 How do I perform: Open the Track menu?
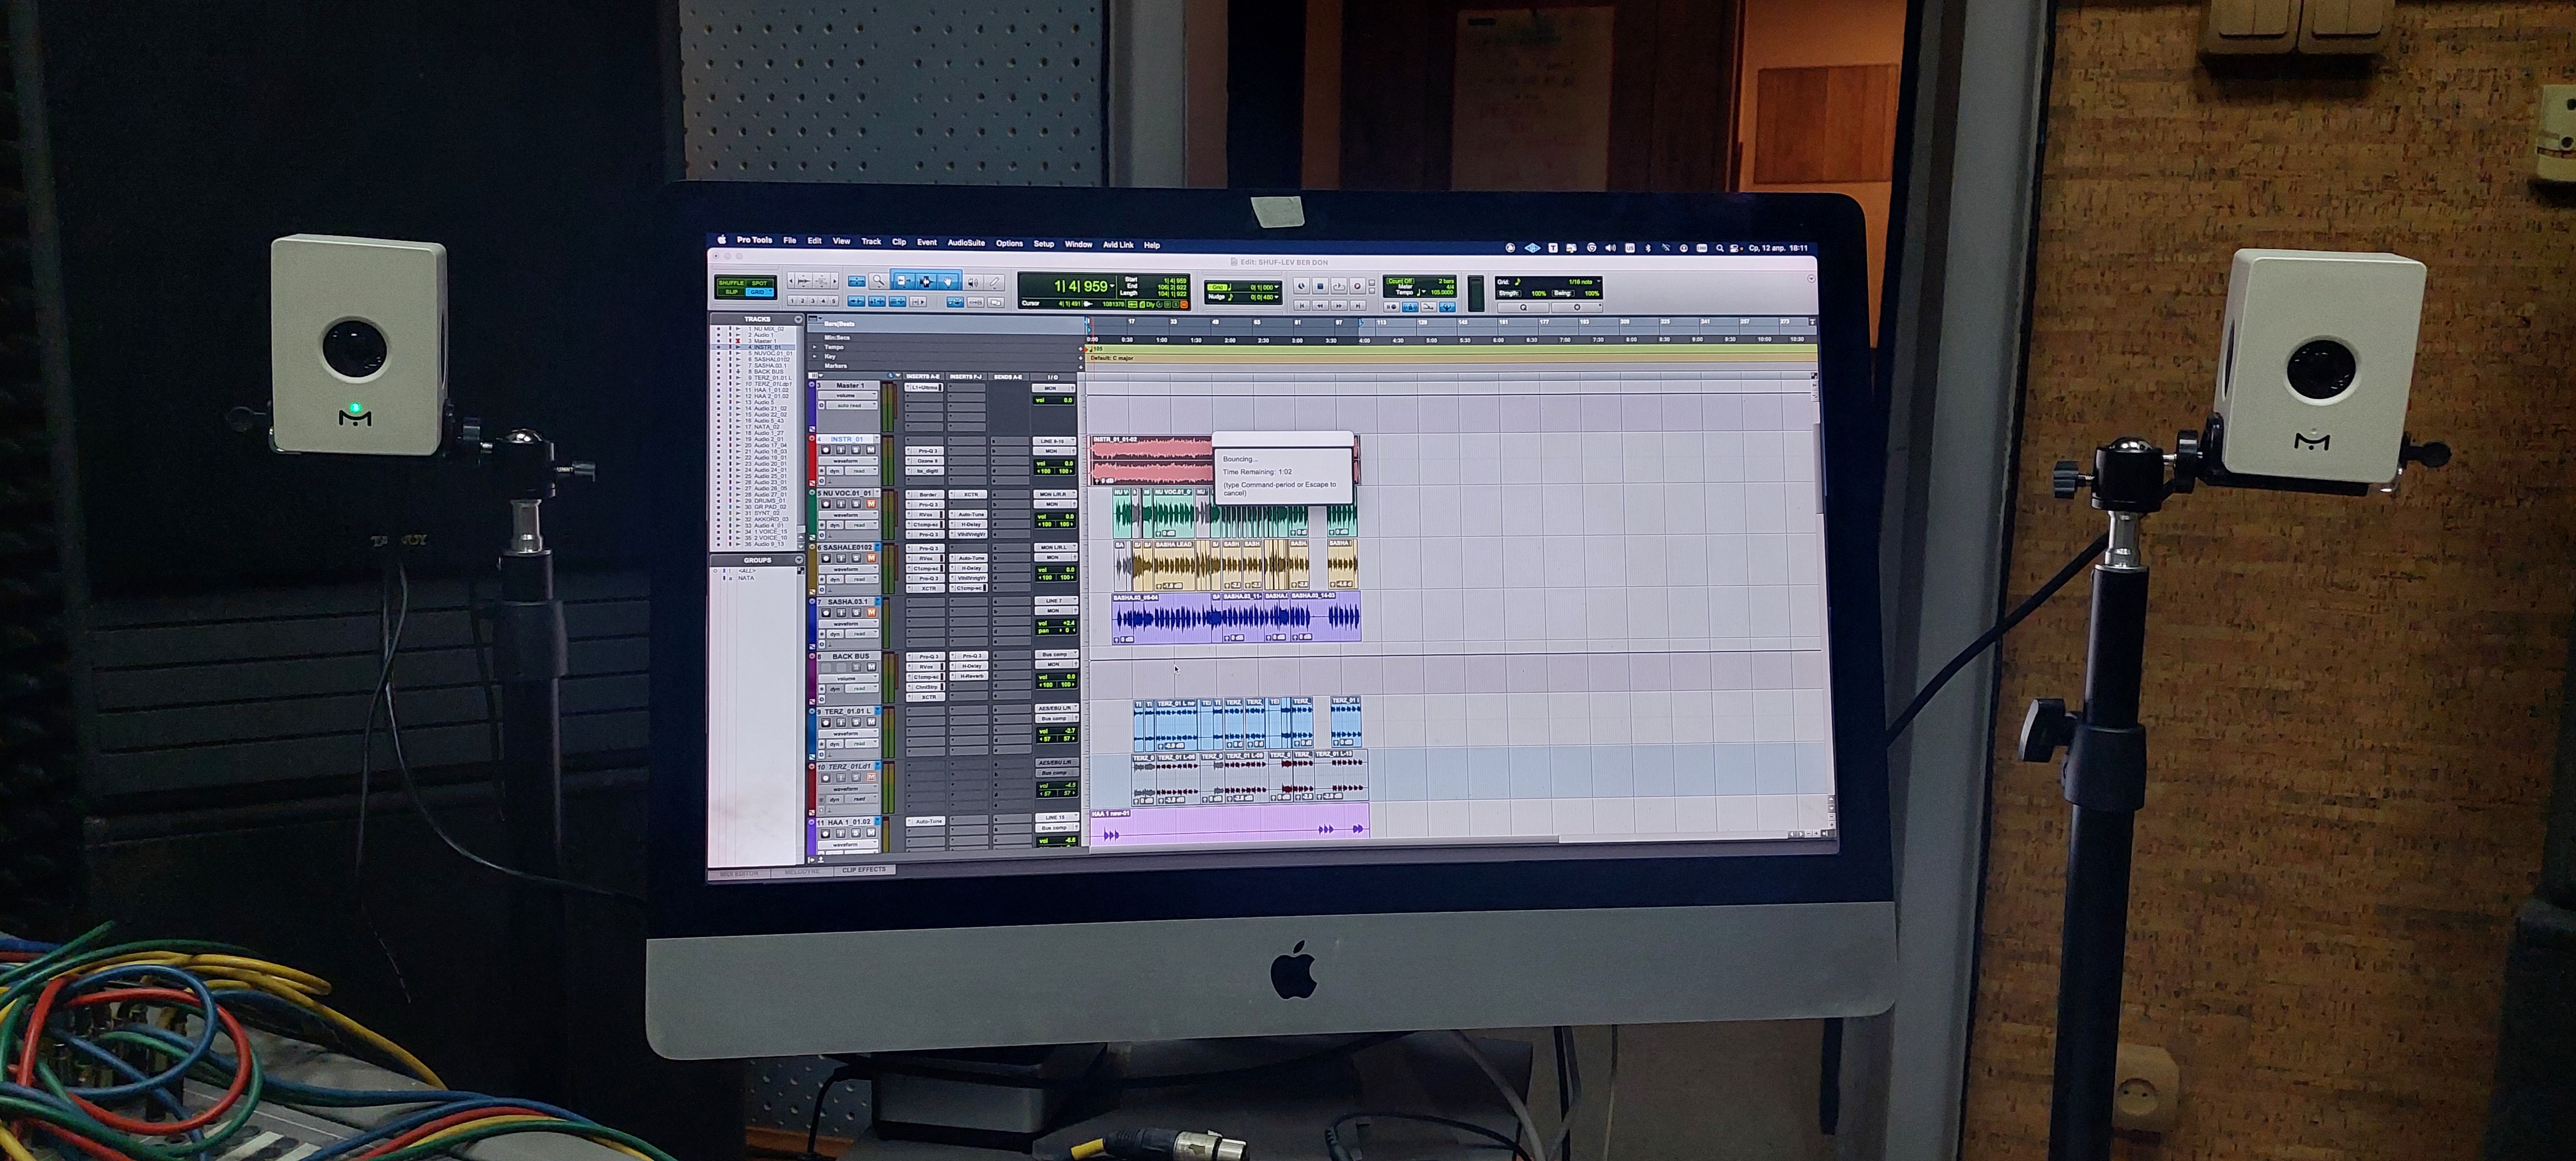pyautogui.click(x=871, y=241)
